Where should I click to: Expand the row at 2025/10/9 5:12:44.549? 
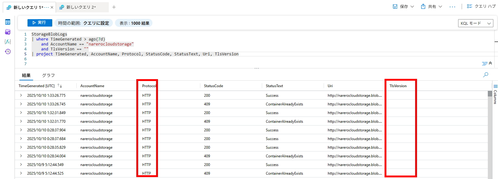coord(21,164)
